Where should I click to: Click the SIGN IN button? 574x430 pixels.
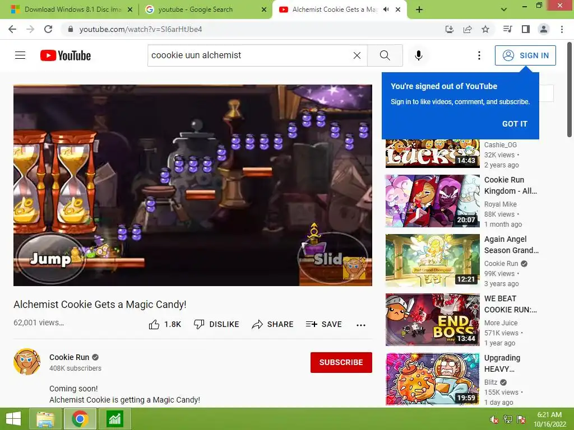tap(525, 55)
